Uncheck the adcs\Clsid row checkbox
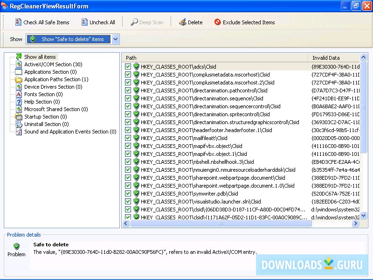Image resolution: width=373 pixels, height=280 pixels. point(128,66)
